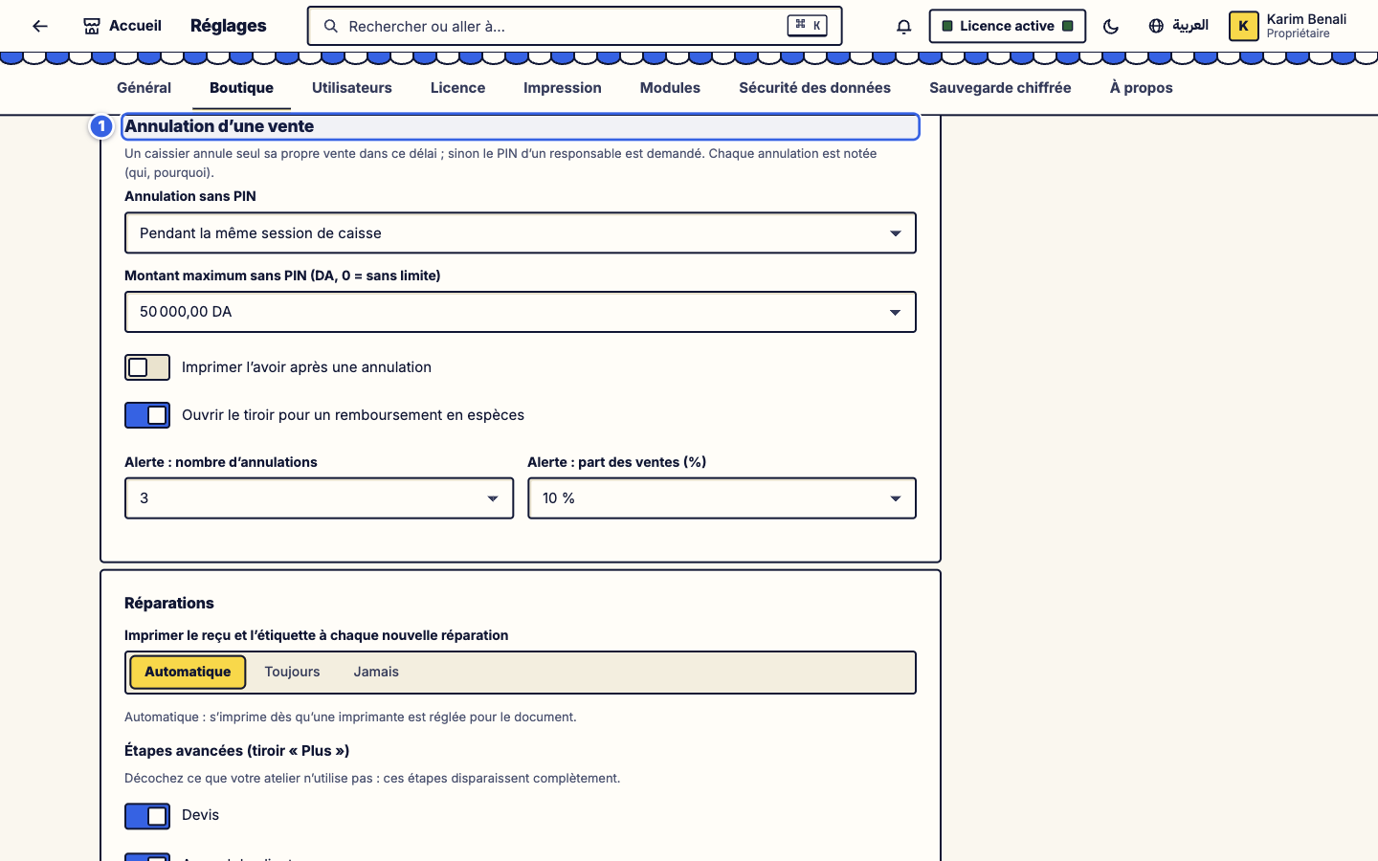
Task: Toggle dark mode moon icon
Action: click(x=1111, y=26)
